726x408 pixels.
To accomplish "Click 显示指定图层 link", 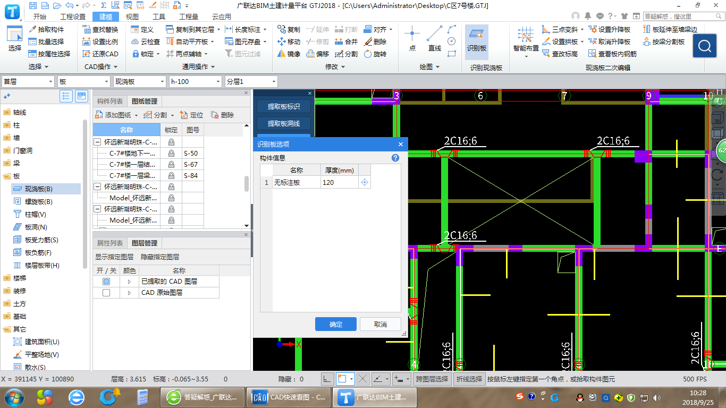I will [114, 257].
